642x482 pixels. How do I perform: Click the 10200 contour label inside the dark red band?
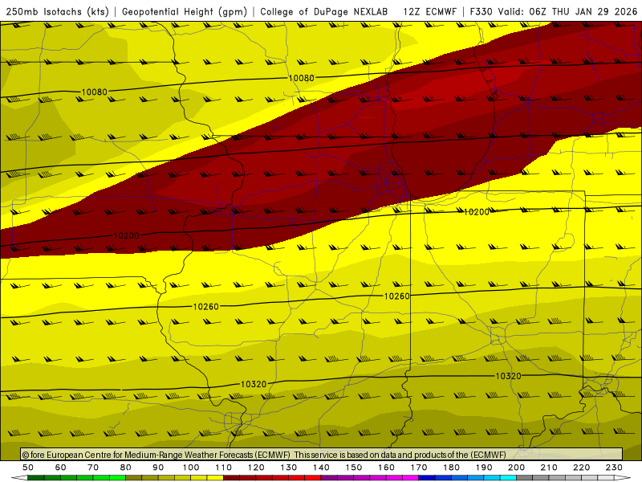[126, 235]
